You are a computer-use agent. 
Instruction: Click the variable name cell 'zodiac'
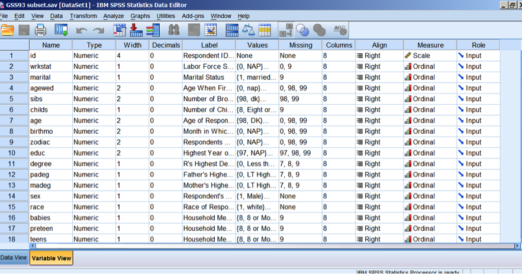coord(51,142)
